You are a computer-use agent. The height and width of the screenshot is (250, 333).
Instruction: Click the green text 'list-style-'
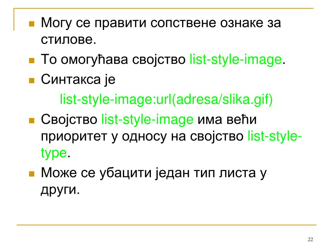tap(274, 136)
